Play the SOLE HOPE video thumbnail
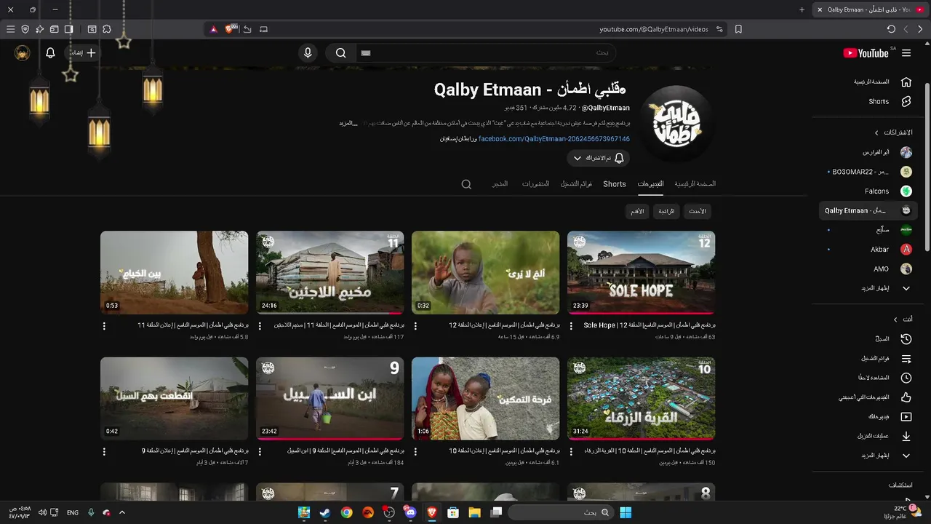This screenshot has height=524, width=931. (x=641, y=273)
